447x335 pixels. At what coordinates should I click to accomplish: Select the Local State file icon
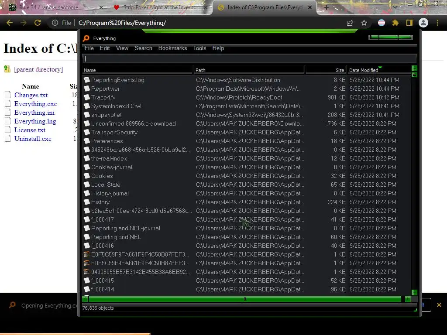[x=87, y=185]
